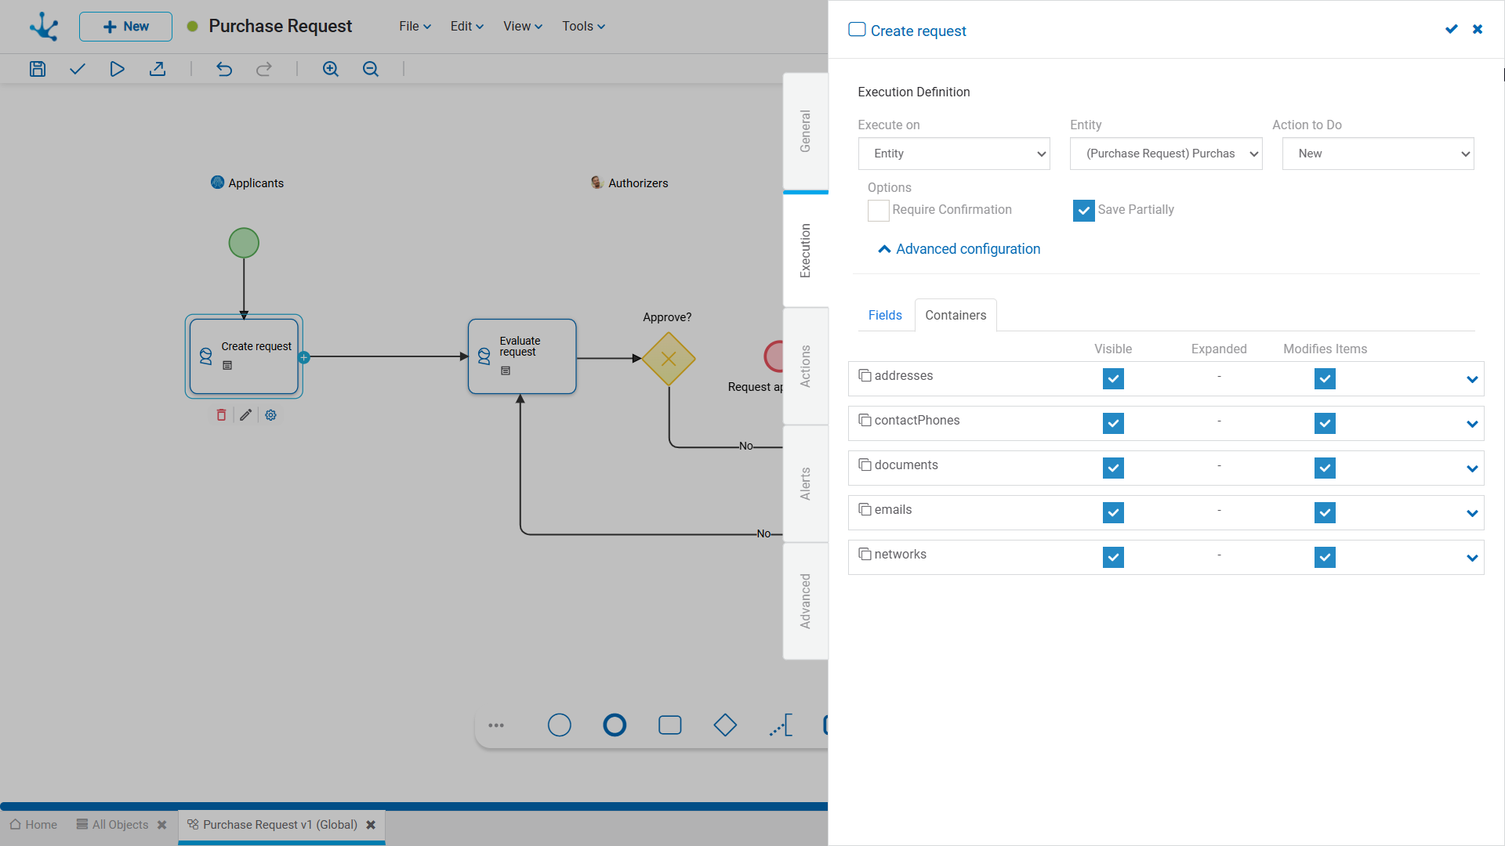Select the Approve? gateway diamond on the canvas
The image size is (1505, 846).
[x=669, y=359]
